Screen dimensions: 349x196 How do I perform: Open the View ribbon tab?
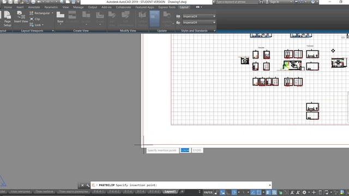click(65, 7)
